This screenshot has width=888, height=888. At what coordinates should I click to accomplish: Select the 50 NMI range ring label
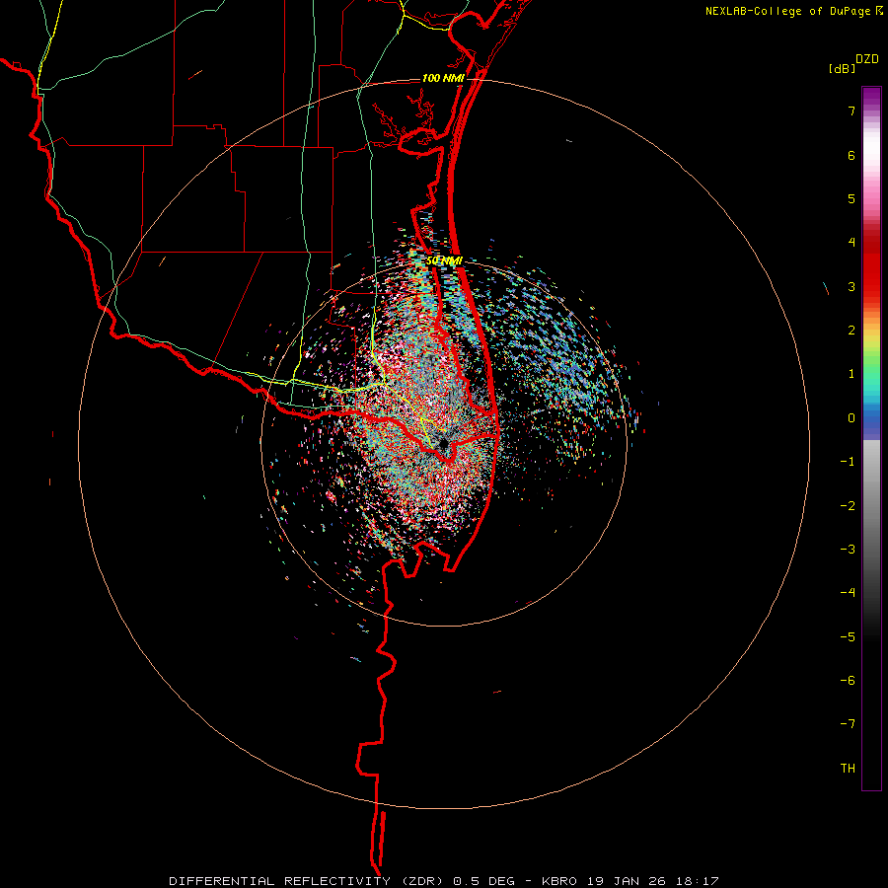coord(444,260)
